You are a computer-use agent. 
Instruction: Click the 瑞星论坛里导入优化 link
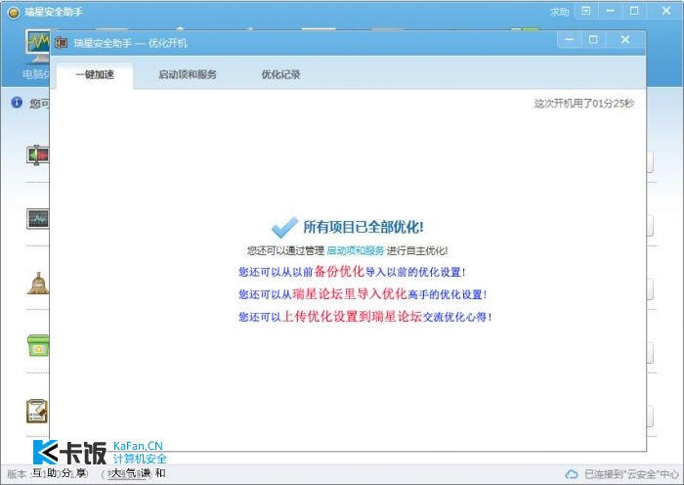coord(350,293)
